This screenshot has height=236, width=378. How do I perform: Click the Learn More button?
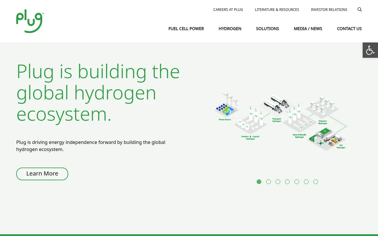pyautogui.click(x=42, y=174)
